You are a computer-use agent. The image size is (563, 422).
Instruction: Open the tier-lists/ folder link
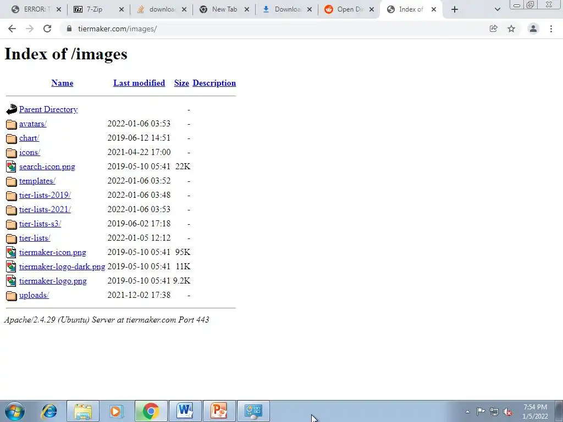click(35, 238)
